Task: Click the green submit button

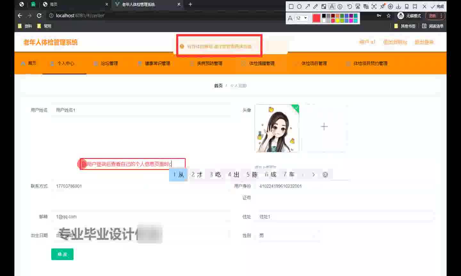Action: click(62, 254)
